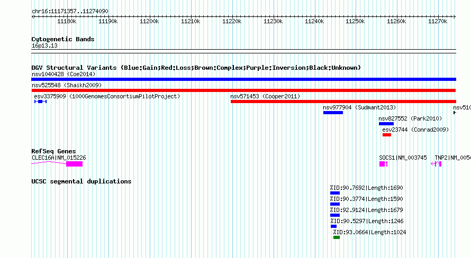
Task: Select the nsv571453 red loss bar
Action: (343, 102)
